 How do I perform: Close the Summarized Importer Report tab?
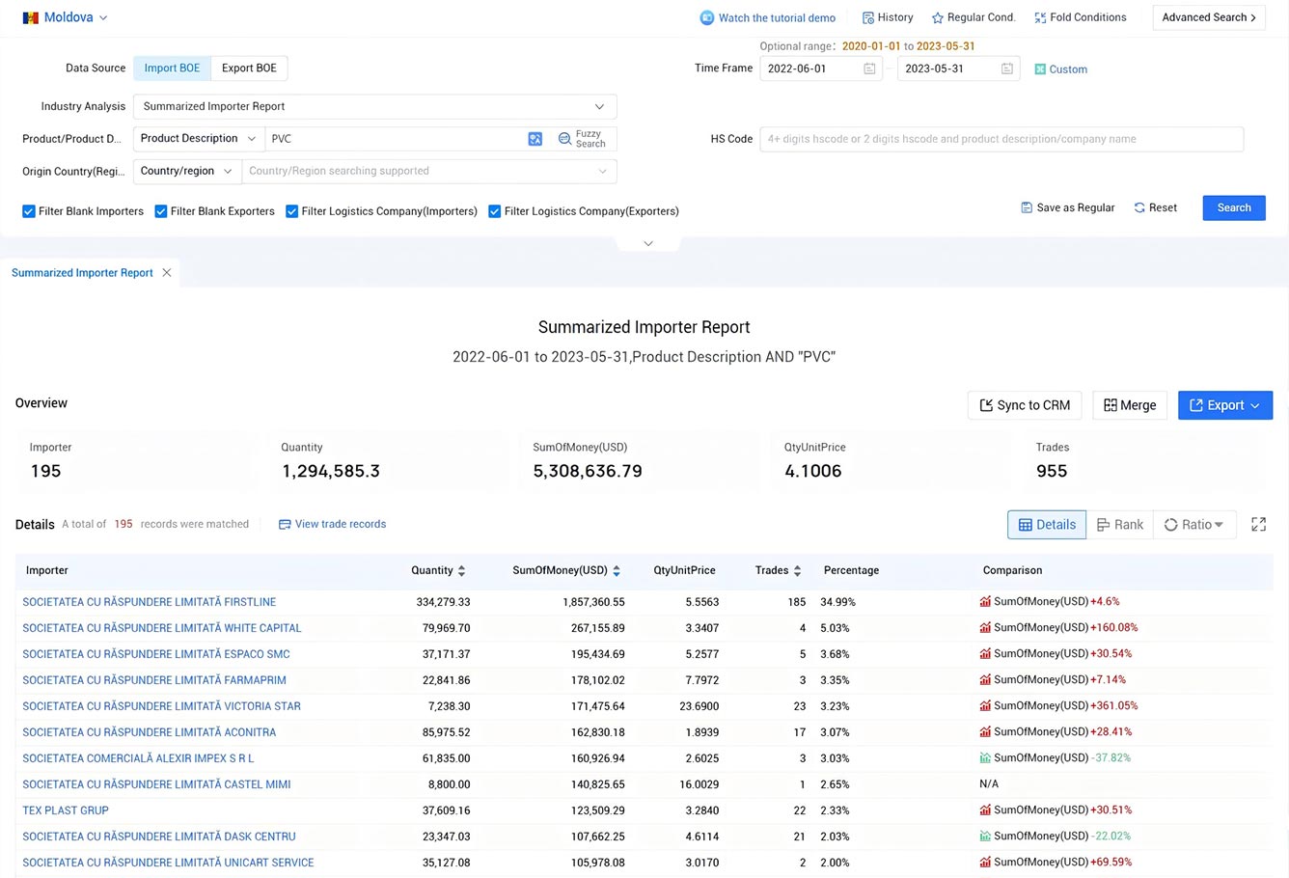point(167,273)
